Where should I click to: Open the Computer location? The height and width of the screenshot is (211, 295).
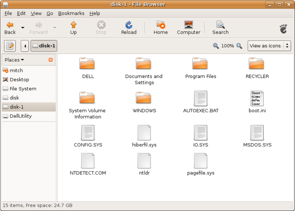click(188, 28)
